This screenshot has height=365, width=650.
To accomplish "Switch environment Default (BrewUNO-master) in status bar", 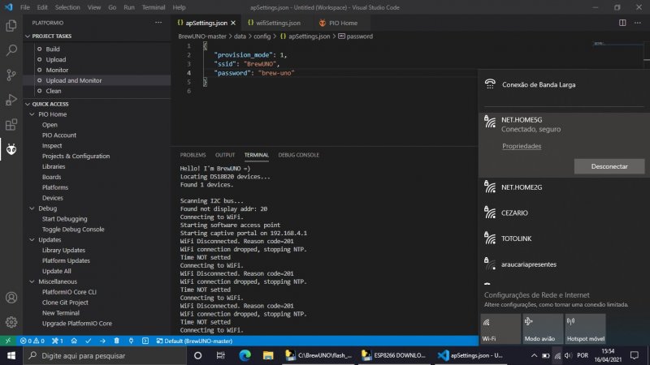I will (x=194, y=341).
